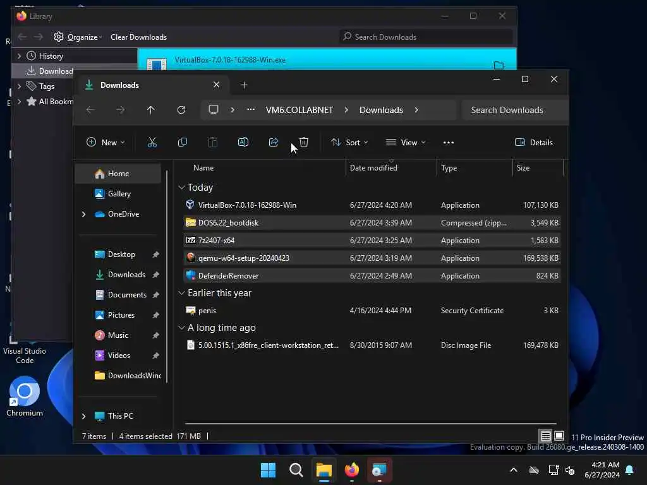647x485 pixels.
Task: Click the PC monitor icon in address bar
Action: [214, 110]
